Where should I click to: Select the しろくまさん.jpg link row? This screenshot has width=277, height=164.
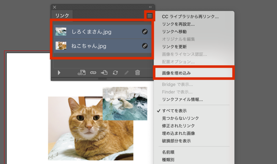[x=103, y=32]
